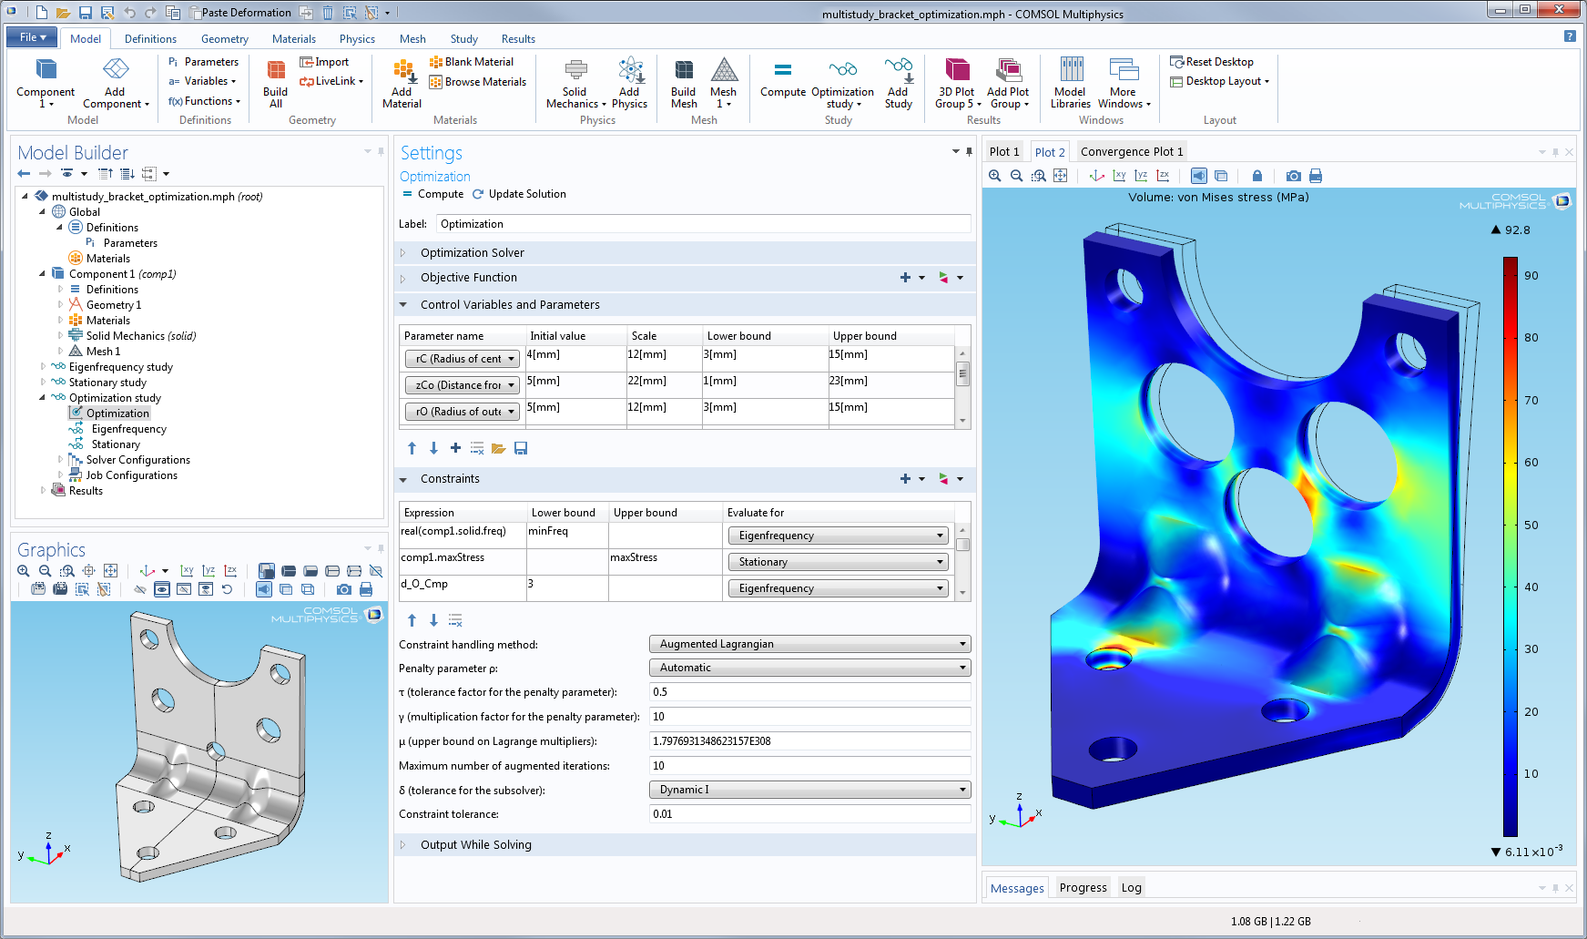Toggle wireframe rendering in Graphics toolbar
Viewport: 1587px width, 939px height.
[x=308, y=589]
